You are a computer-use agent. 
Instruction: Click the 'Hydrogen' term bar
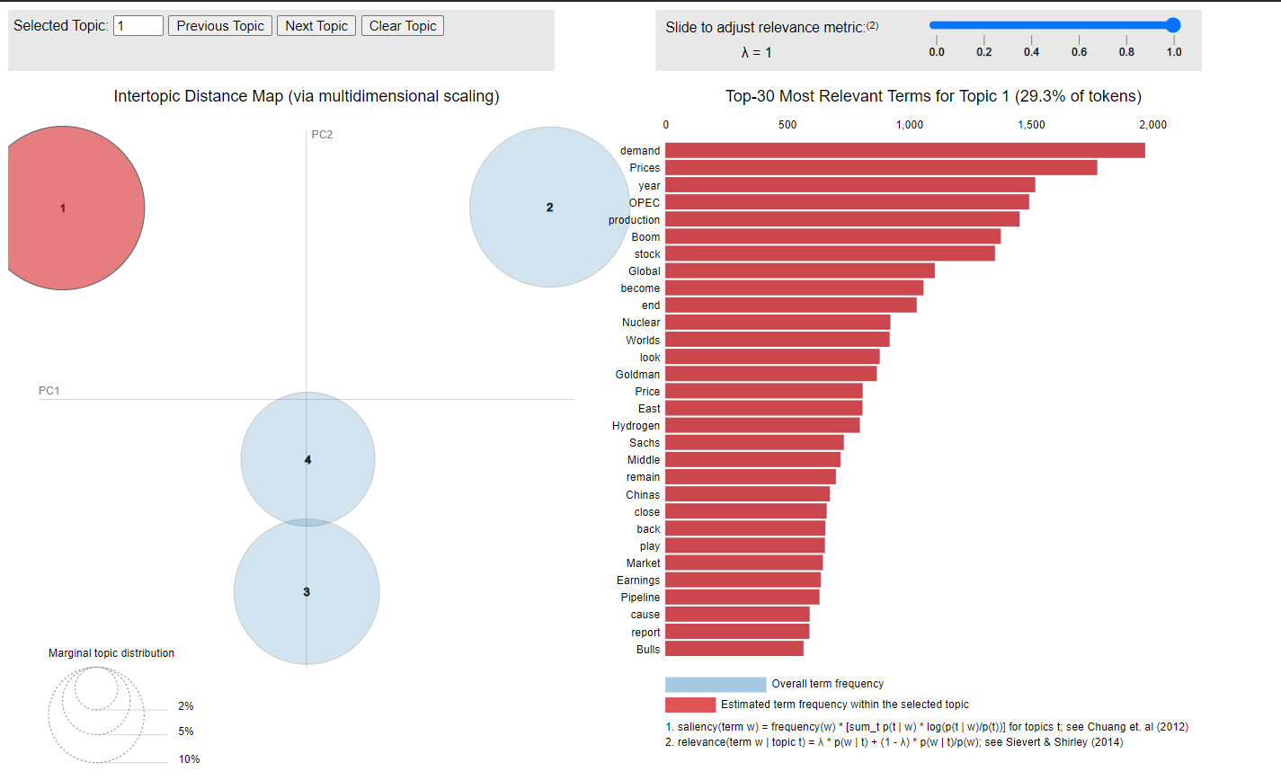[x=762, y=425]
